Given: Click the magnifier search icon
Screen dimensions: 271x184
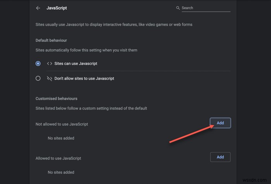Looking at the screenshot, I should point(178,8).
